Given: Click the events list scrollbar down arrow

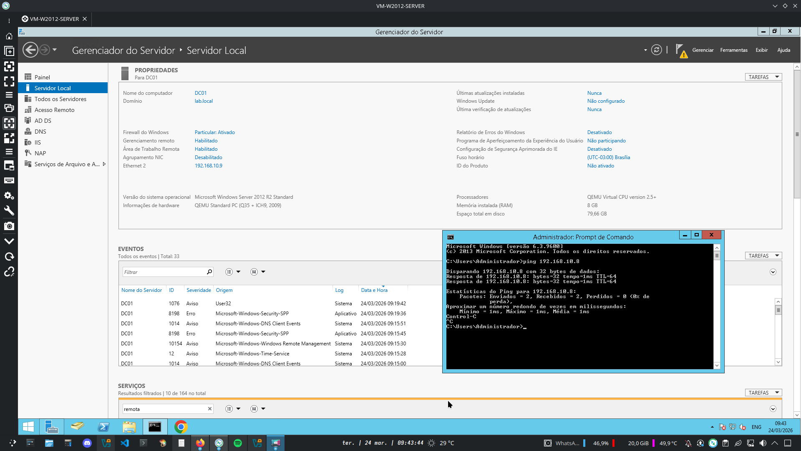Looking at the screenshot, I should (x=778, y=362).
